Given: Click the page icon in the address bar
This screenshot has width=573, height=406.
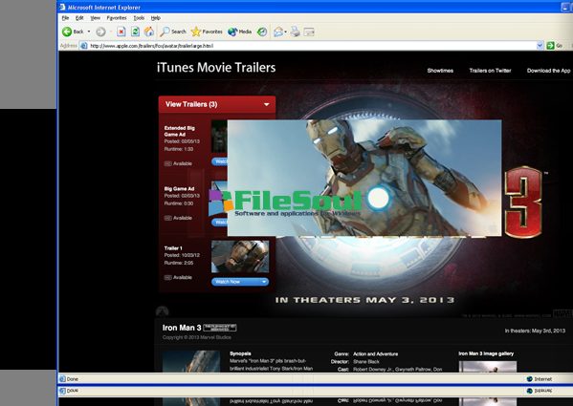Looking at the screenshot, I should tap(84, 46).
